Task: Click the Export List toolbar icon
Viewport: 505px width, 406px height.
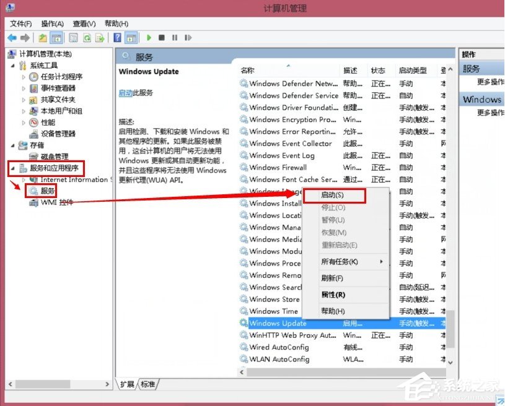Action: [x=99, y=38]
